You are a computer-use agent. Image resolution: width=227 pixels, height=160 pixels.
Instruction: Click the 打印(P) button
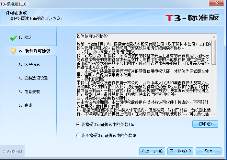(205, 124)
